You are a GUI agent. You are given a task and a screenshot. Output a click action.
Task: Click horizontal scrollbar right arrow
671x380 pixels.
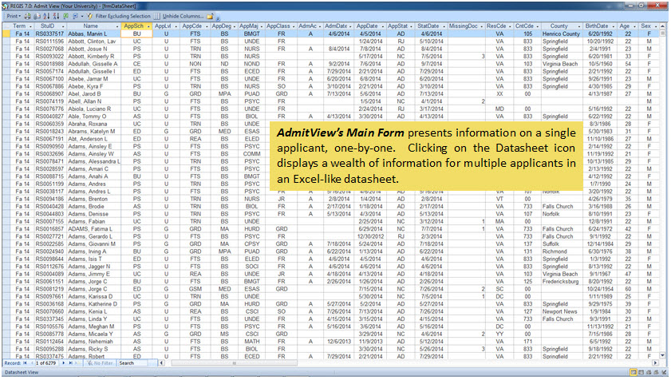655,363
